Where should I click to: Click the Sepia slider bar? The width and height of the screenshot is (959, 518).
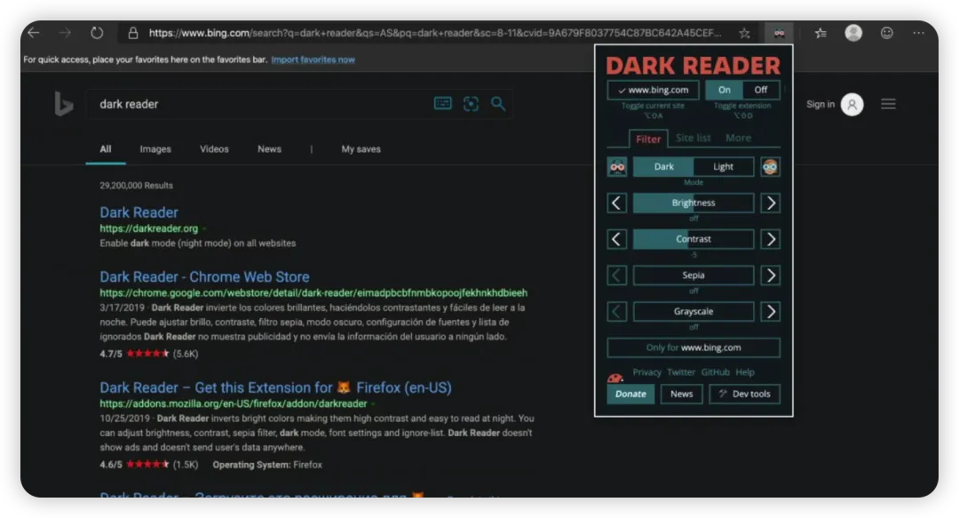click(693, 275)
